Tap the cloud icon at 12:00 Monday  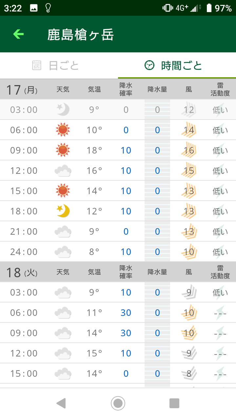tap(63, 171)
